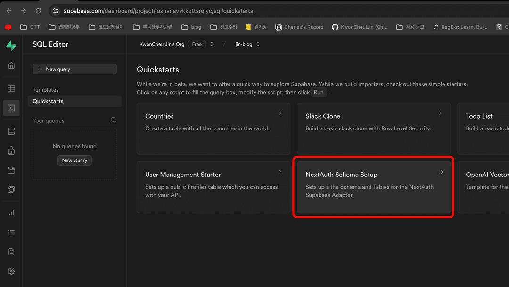The image size is (509, 287).
Task: Open the Project Settings gear icon
Action: pos(11,271)
